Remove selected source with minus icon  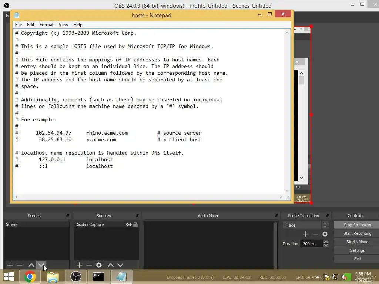point(89,265)
